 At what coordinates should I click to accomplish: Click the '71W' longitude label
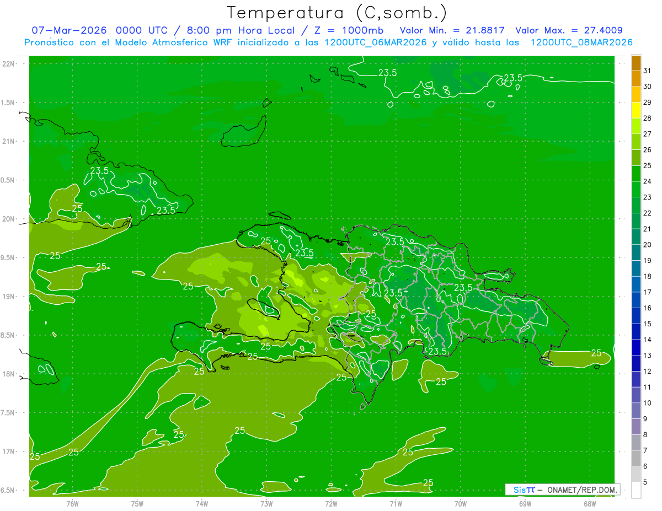point(396,503)
